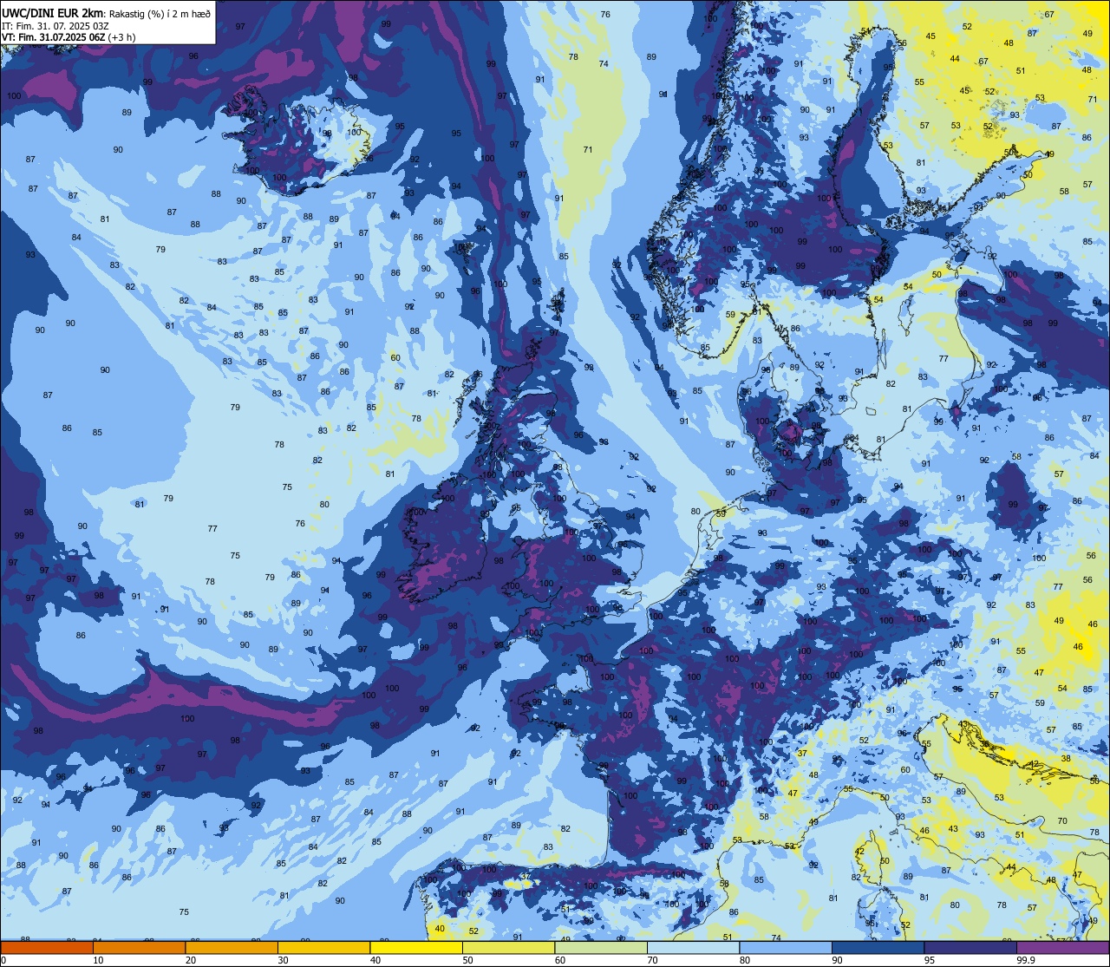Click the humidity value 38 near the Adriatic coast

point(1066,758)
